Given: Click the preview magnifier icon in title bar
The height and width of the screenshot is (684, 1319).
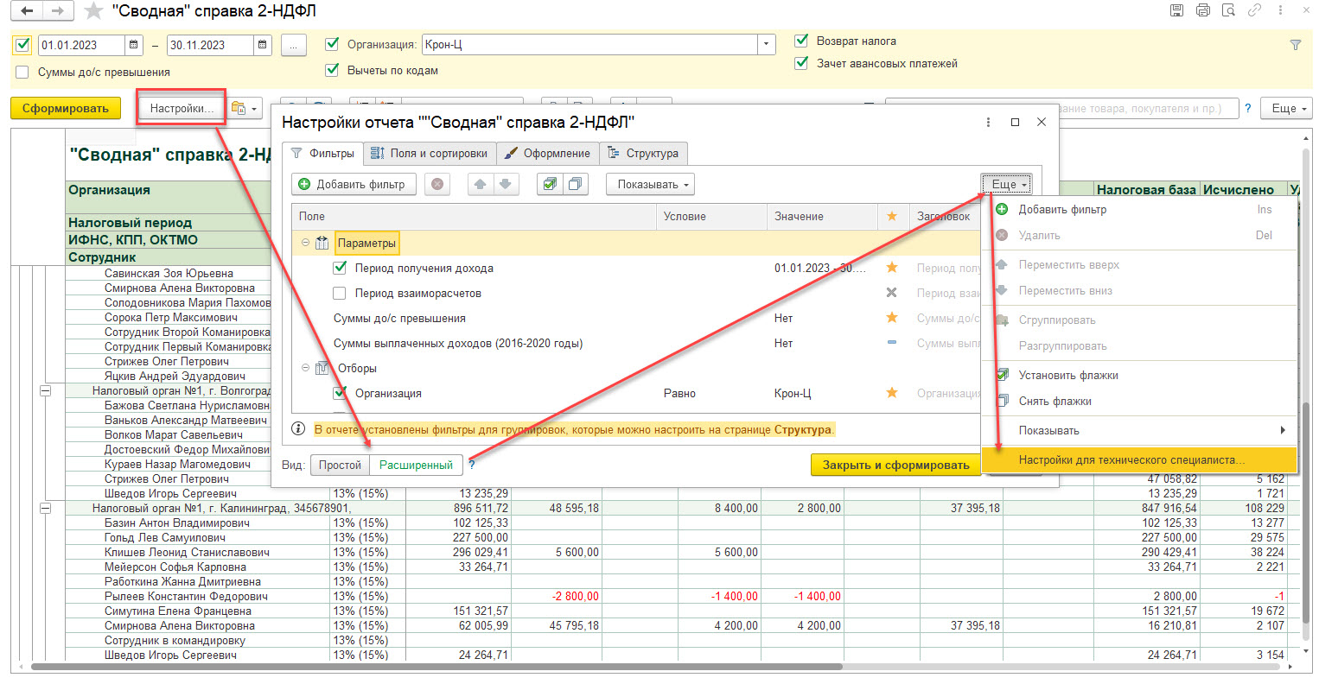Looking at the screenshot, I should (x=1228, y=10).
